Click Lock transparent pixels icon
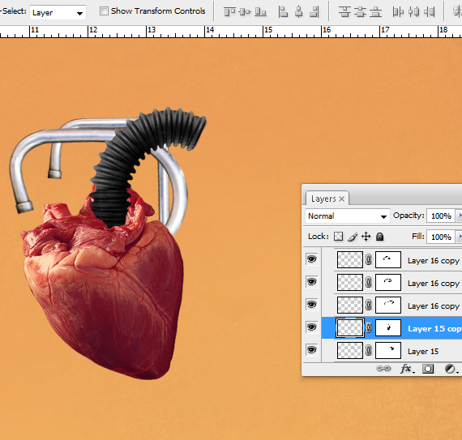The height and width of the screenshot is (440, 462). pyautogui.click(x=338, y=237)
